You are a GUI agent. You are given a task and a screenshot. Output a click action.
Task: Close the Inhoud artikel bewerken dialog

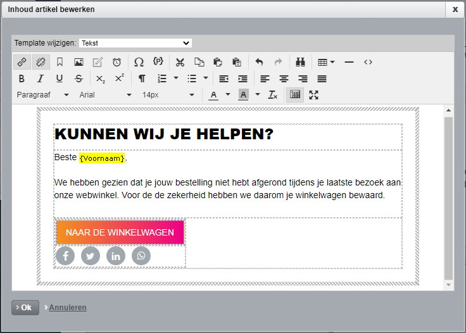click(x=455, y=9)
